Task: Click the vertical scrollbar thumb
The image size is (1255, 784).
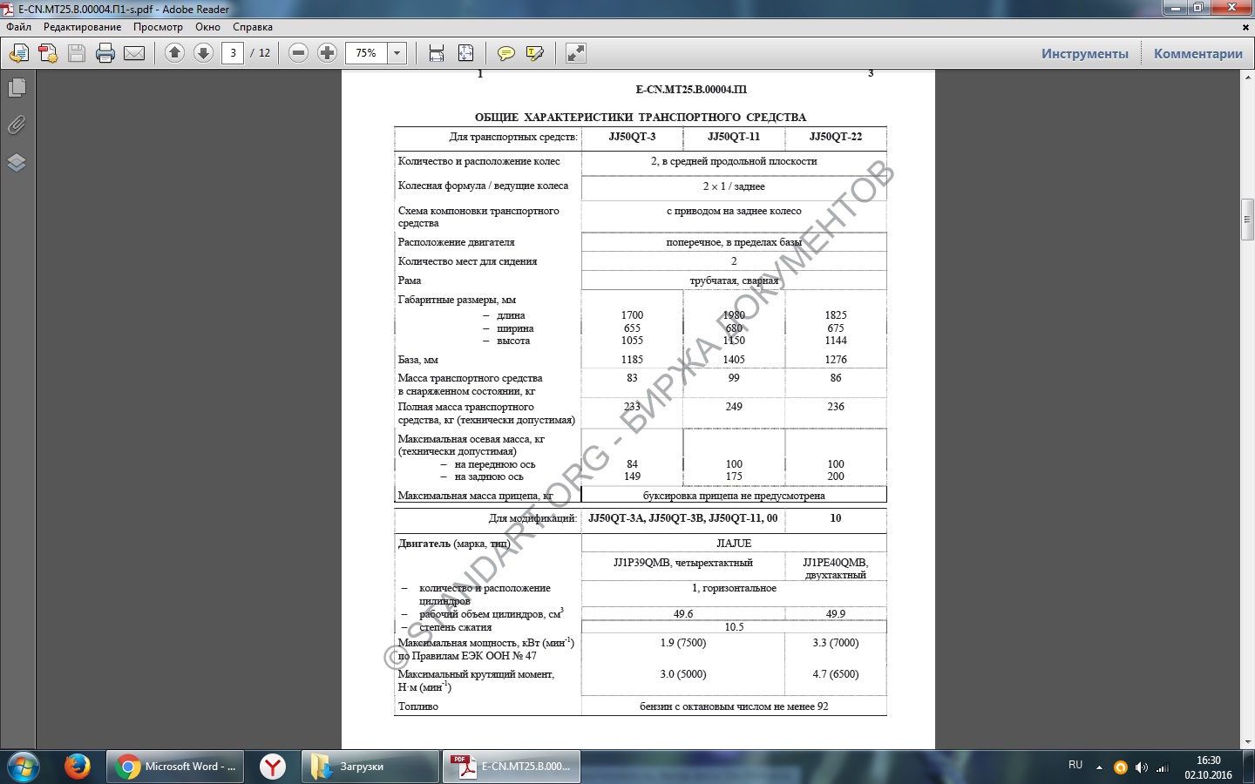Action: pos(1247,220)
